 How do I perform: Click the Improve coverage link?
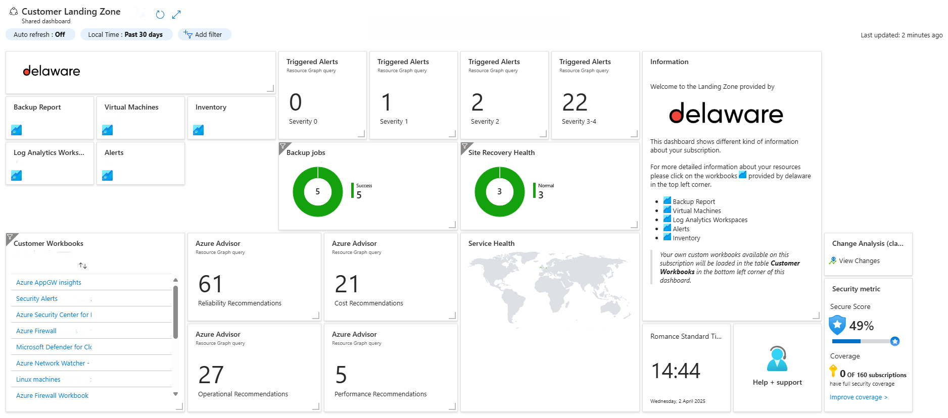point(858,397)
